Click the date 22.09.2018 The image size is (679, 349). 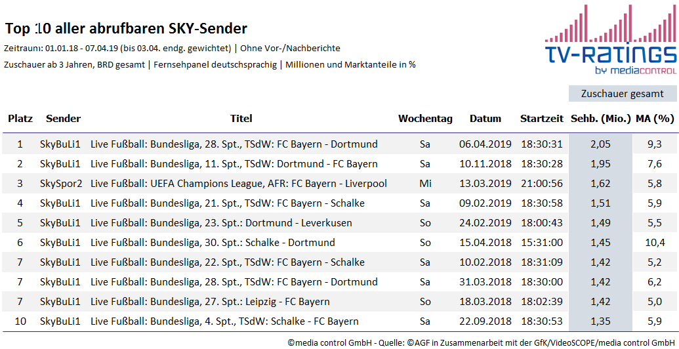pyautogui.click(x=485, y=321)
